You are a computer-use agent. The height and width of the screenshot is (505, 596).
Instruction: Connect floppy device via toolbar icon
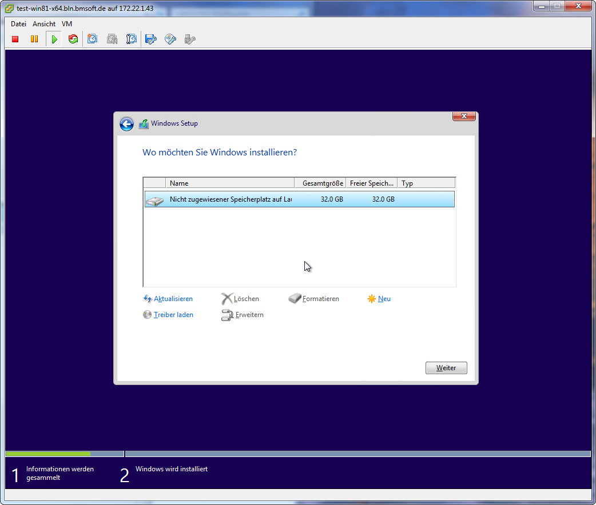pyautogui.click(x=151, y=39)
